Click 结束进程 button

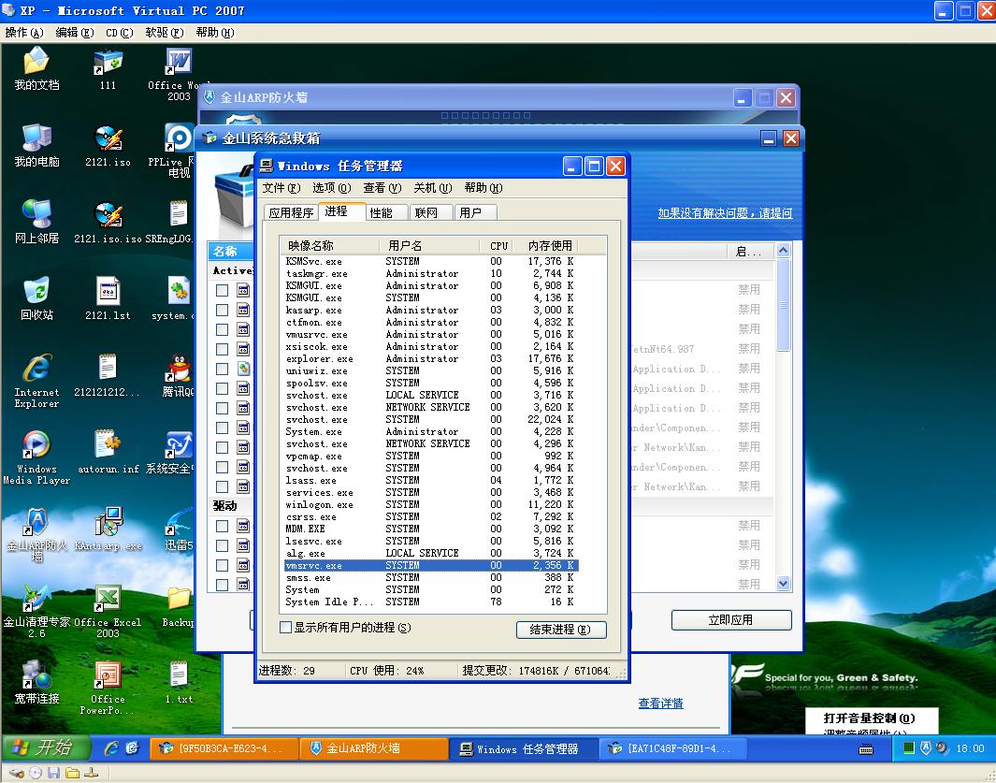pos(561,630)
